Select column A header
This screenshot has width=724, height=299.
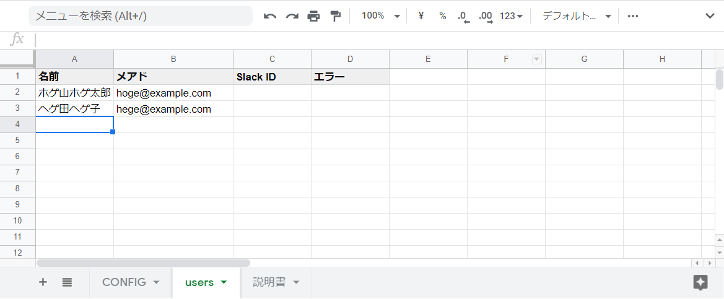pyautogui.click(x=75, y=59)
